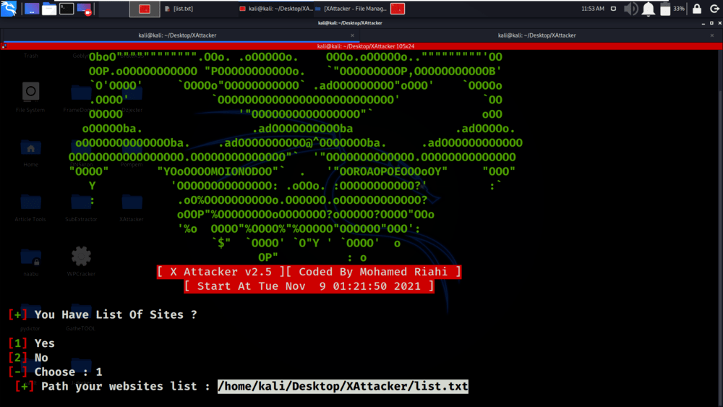Click the highlighted /home/kali/Desktop/XAttacker/list.txt path
The height and width of the screenshot is (407, 723).
coord(343,386)
